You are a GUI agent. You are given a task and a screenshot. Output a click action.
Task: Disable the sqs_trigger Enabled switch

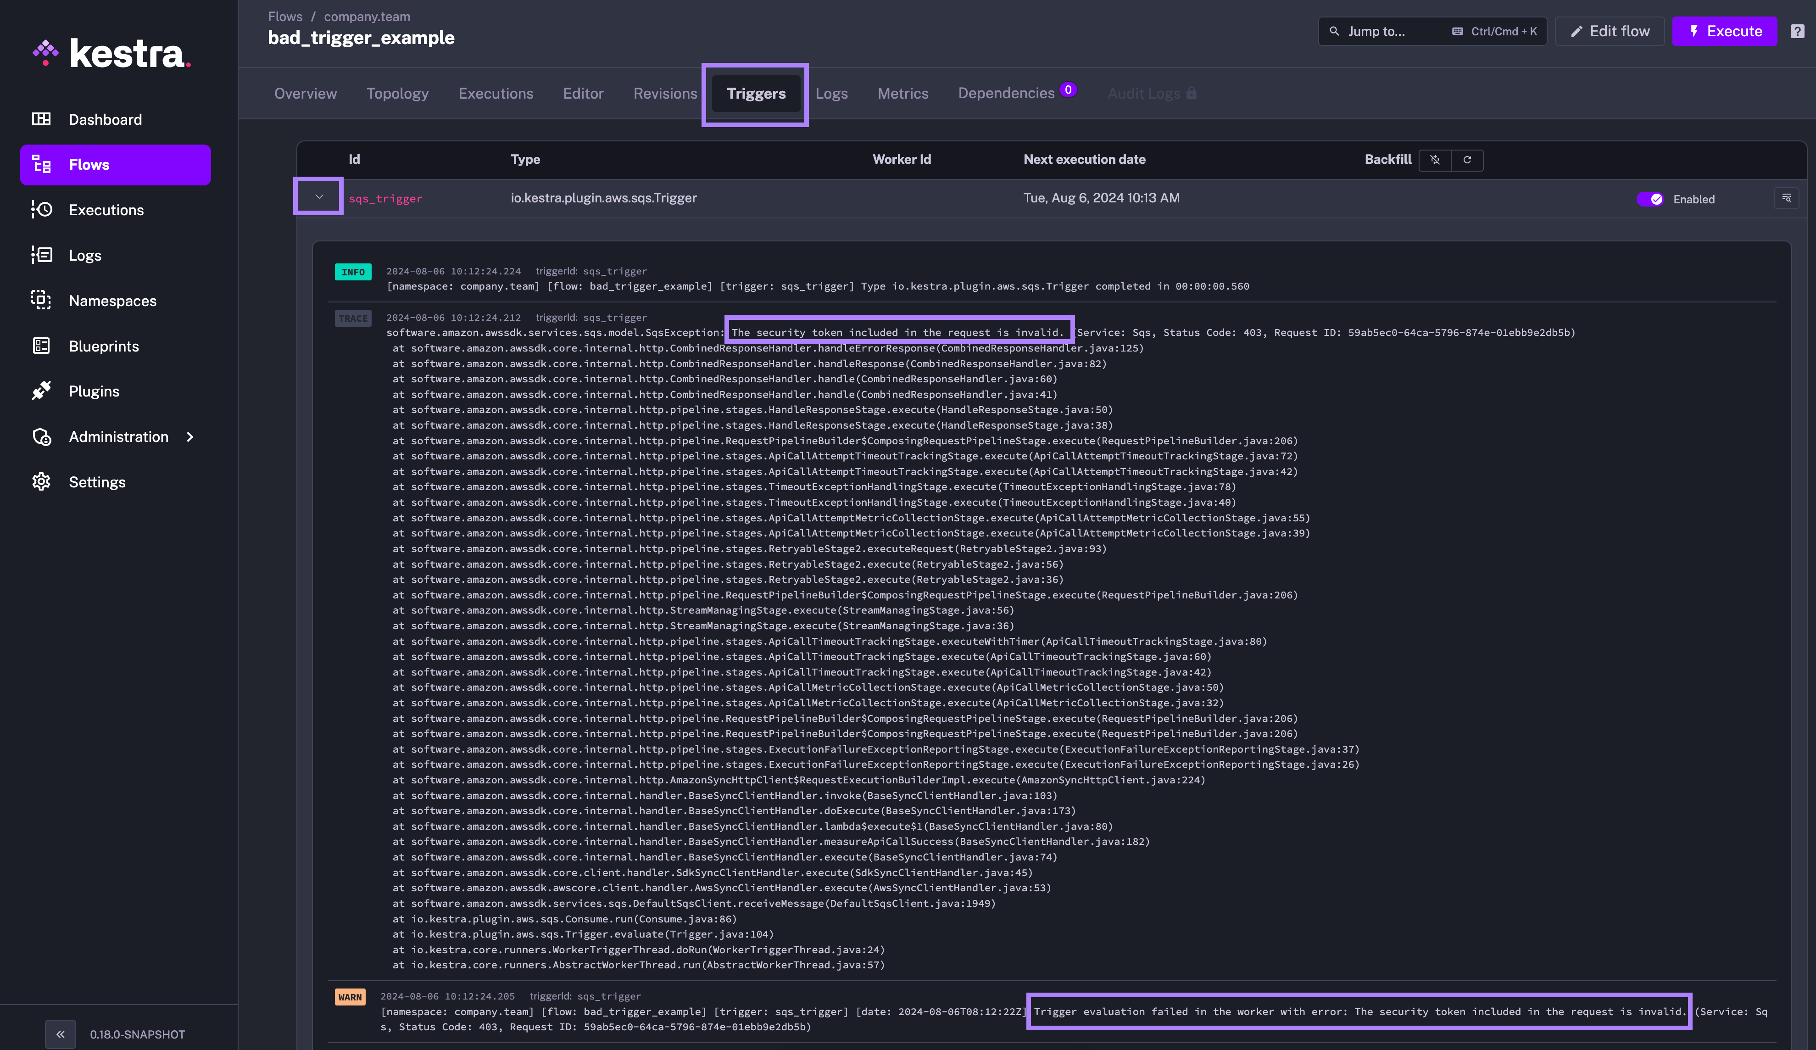(1649, 199)
